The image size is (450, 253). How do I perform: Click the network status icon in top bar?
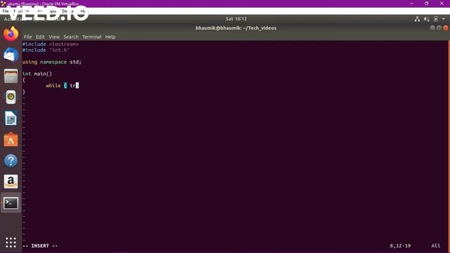tap(417, 19)
